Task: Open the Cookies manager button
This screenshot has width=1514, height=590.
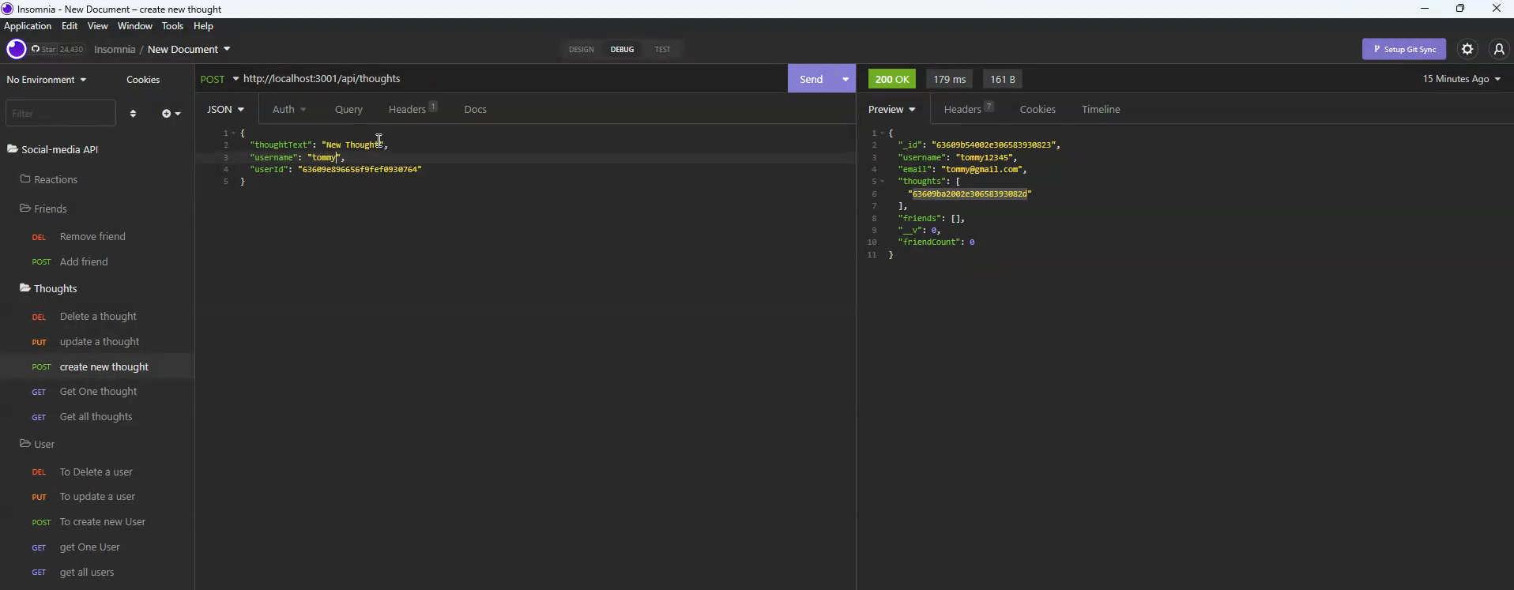Action: (143, 80)
